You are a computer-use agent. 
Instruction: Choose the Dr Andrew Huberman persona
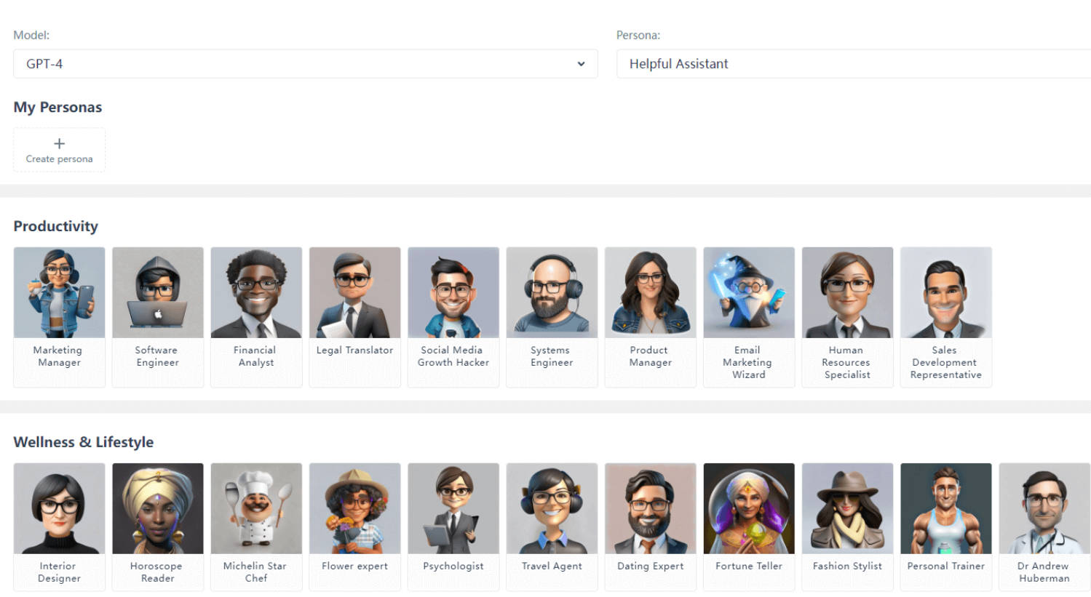[x=1044, y=509]
